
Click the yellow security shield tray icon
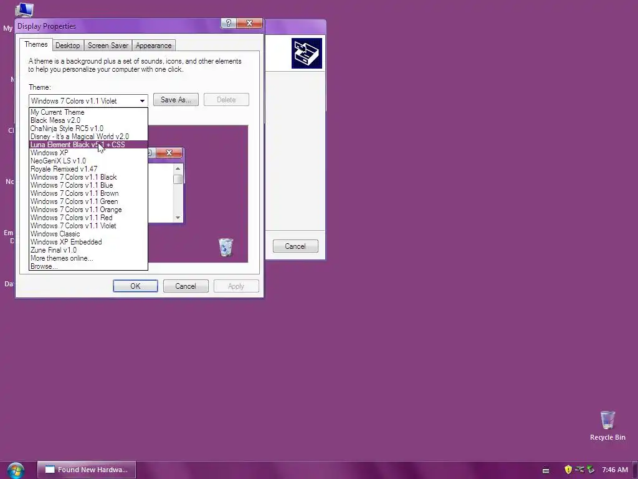[568, 470]
